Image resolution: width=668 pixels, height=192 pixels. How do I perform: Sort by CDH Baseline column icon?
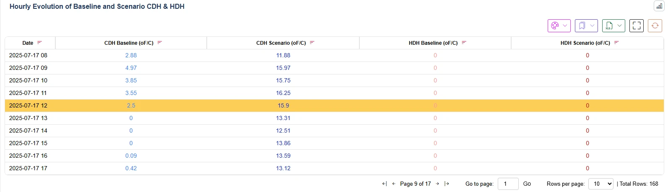(160, 43)
